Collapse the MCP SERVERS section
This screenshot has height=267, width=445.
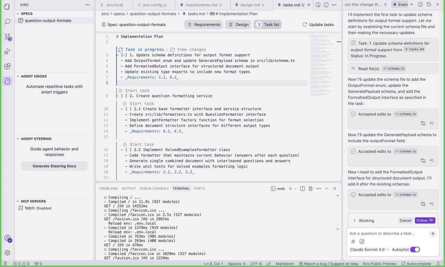click(33, 201)
